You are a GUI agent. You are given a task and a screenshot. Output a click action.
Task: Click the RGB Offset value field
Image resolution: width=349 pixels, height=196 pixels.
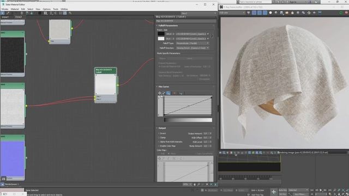click(x=206, y=138)
